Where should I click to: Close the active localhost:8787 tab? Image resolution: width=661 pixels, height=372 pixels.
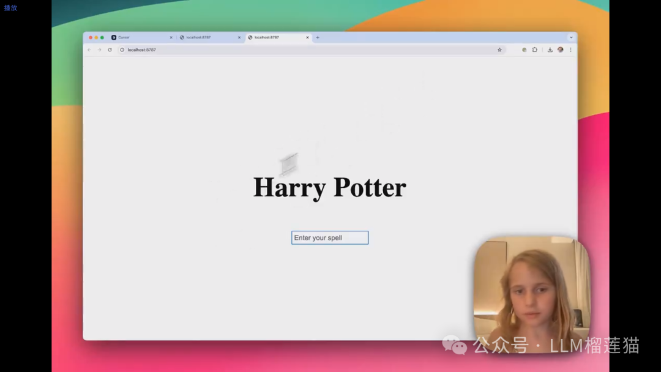307,37
